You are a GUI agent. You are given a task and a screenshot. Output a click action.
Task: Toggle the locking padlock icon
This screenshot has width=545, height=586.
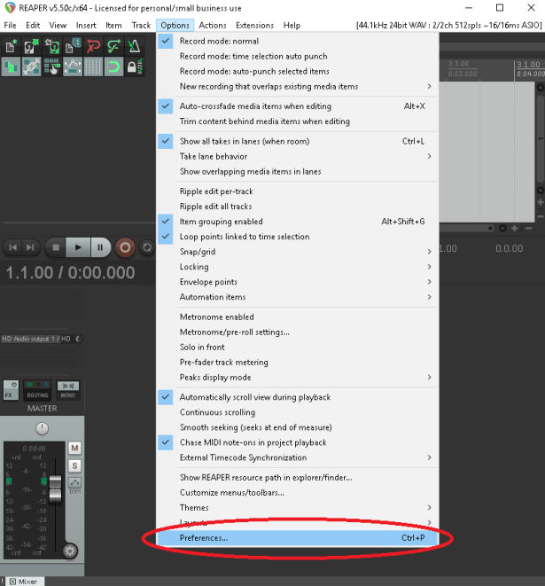pyautogui.click(x=134, y=66)
